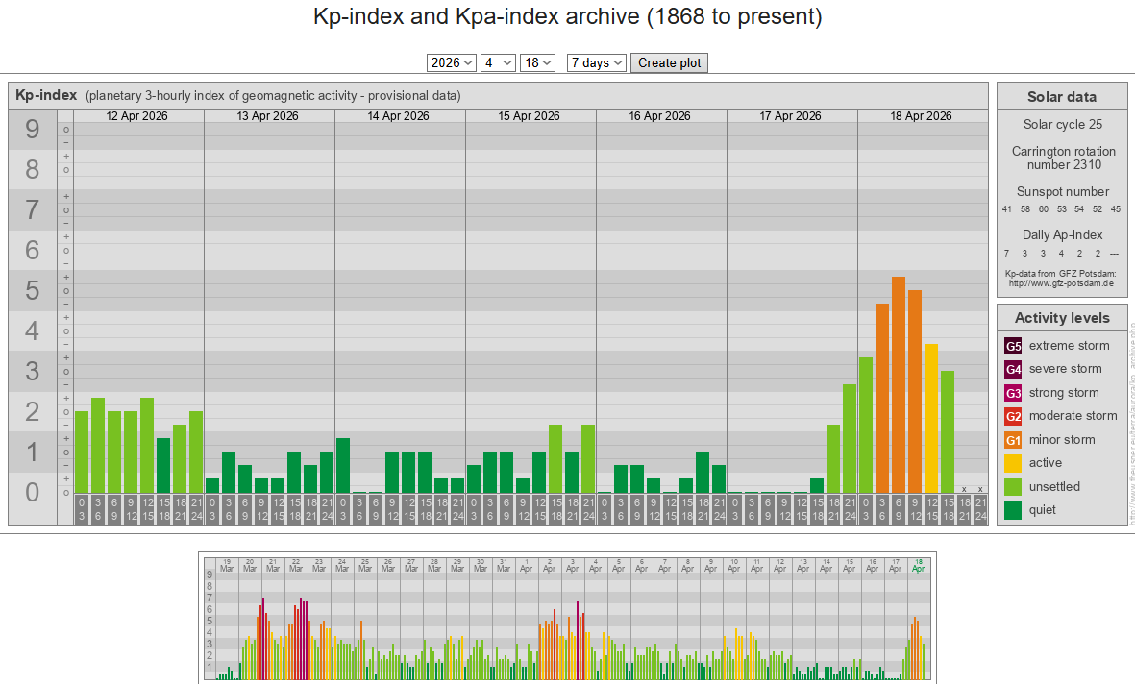Click the dark green quiet swatch
This screenshot has width=1135, height=684.
[x=1013, y=510]
